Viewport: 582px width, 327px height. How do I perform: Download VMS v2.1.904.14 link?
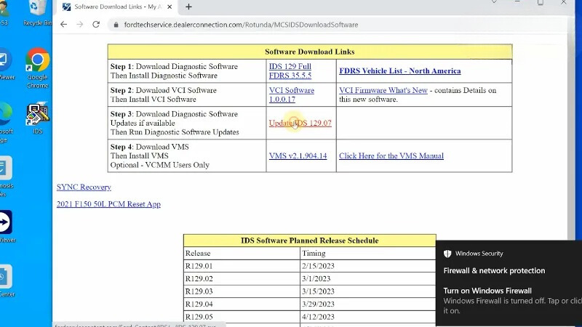[x=298, y=156]
